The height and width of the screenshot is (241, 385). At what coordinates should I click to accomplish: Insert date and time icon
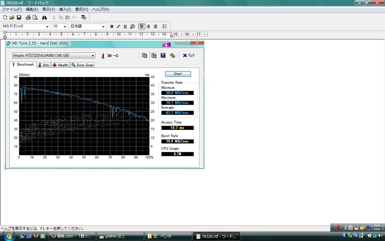pos(84,17)
